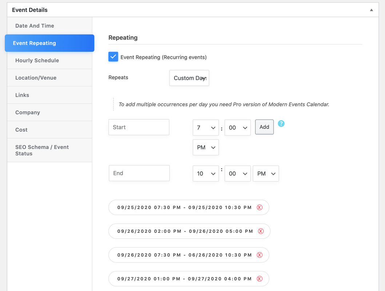This screenshot has height=291, width=385.
Task: Click the Event Details panel title
Action: (x=30, y=10)
